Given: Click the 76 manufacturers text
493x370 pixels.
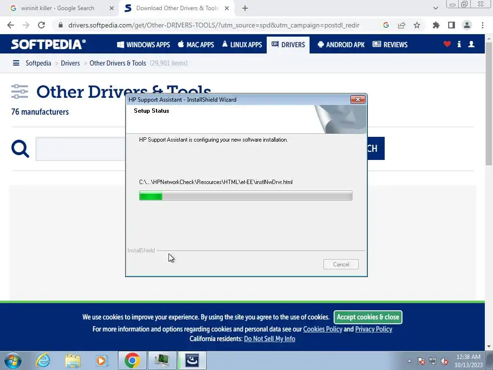Looking at the screenshot, I should (40, 112).
